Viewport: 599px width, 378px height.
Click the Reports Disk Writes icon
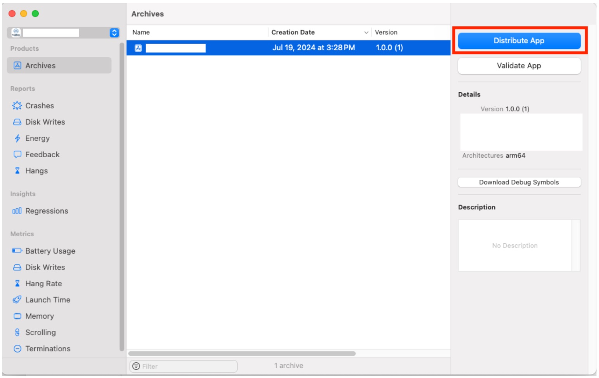(x=17, y=122)
